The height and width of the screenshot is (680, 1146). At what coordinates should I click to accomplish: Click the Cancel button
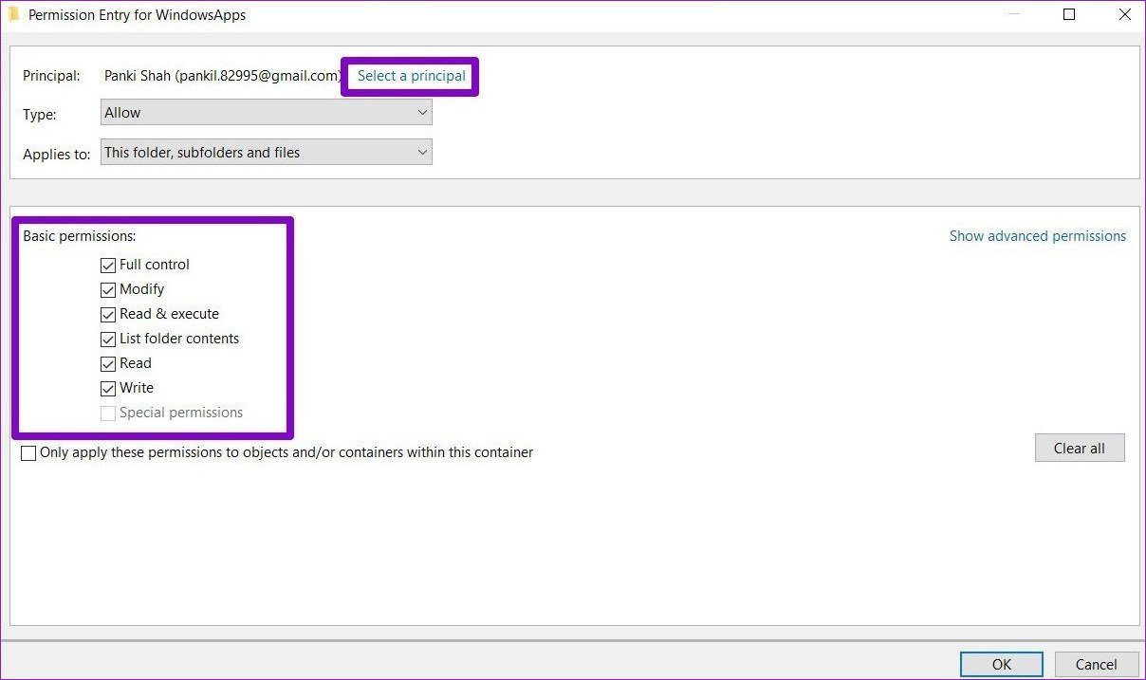(1097, 664)
